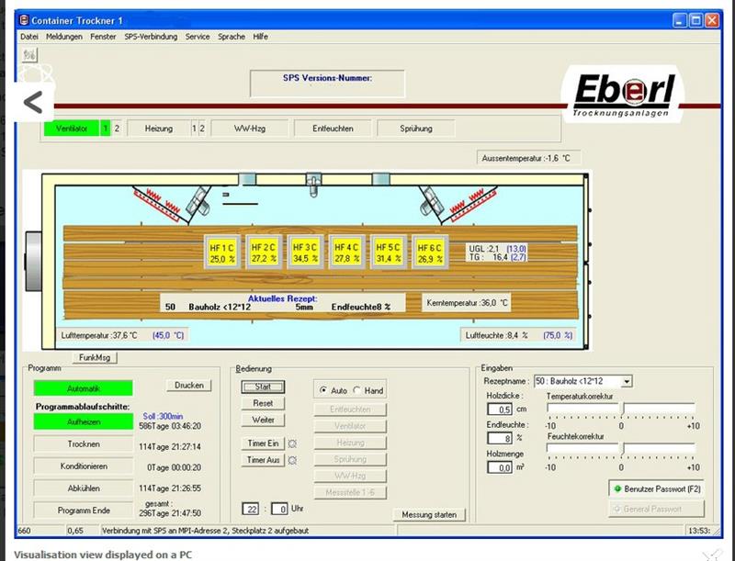Select the HF 2 C moisture sensor
The width and height of the screenshot is (735, 561).
point(264,252)
